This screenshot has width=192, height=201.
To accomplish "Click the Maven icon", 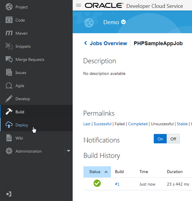I will pos(9,33).
